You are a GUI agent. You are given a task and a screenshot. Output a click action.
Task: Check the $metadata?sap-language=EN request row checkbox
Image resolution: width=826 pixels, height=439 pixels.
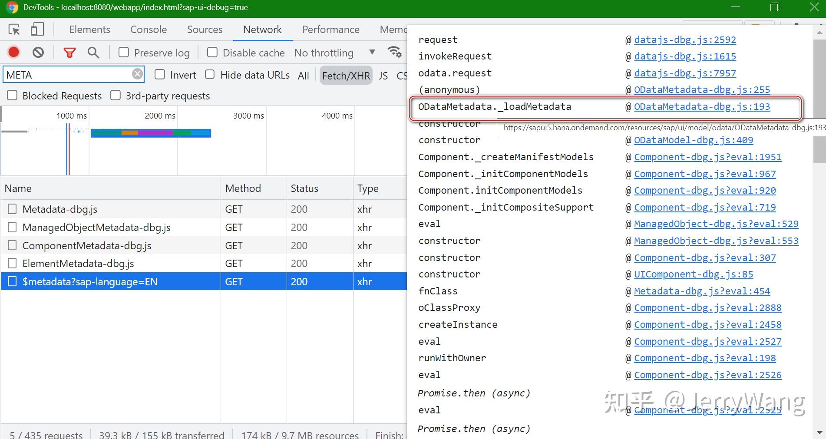click(12, 281)
